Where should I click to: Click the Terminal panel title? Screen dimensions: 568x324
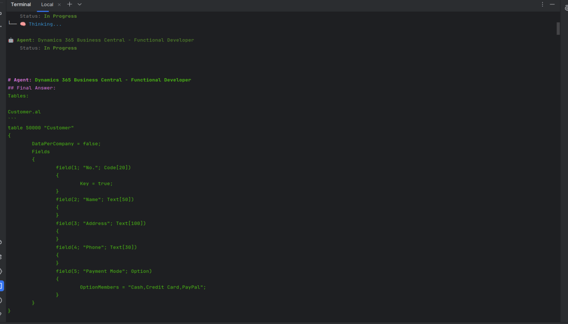21,4
